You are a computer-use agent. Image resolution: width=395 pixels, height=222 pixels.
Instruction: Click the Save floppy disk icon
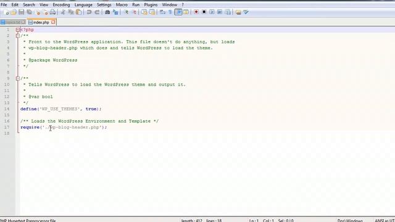(x=22, y=12)
